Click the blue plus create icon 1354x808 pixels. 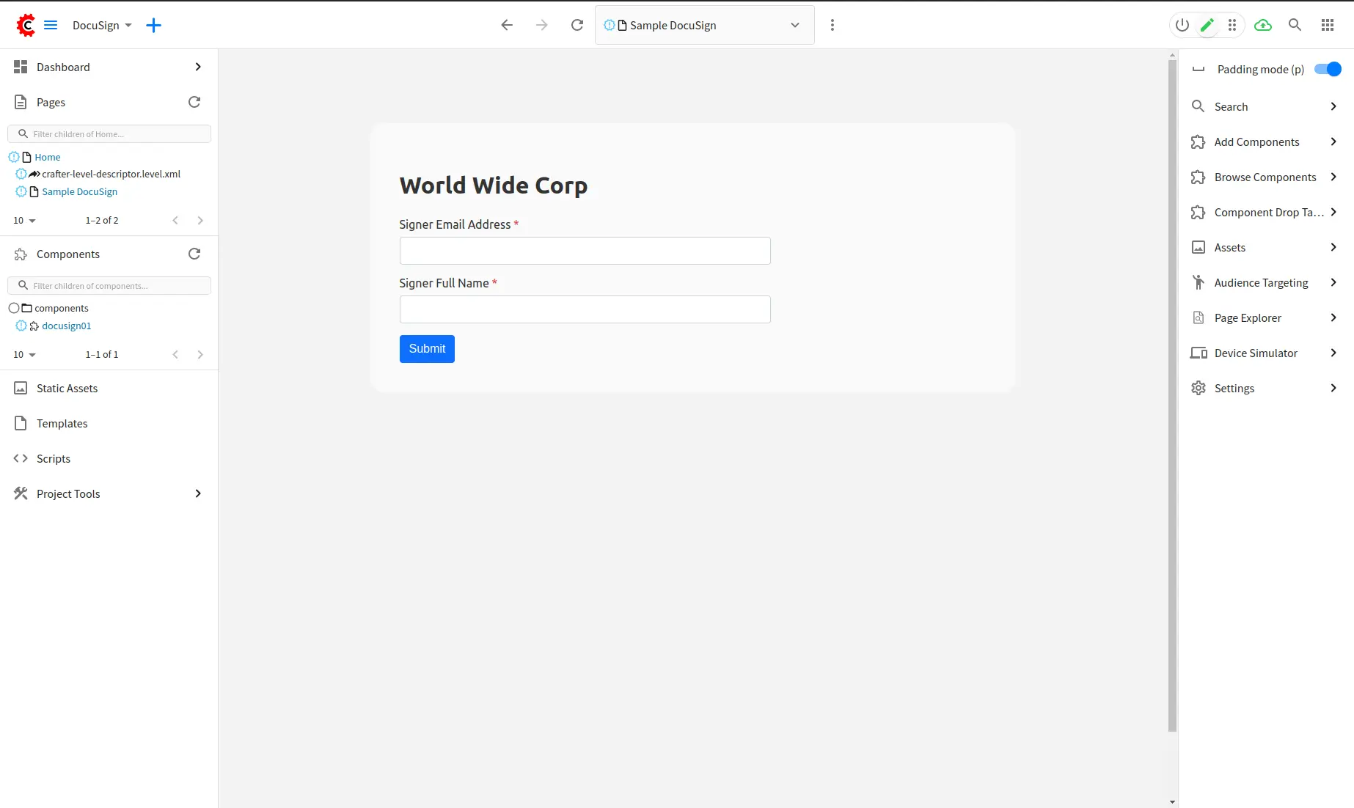(x=153, y=26)
